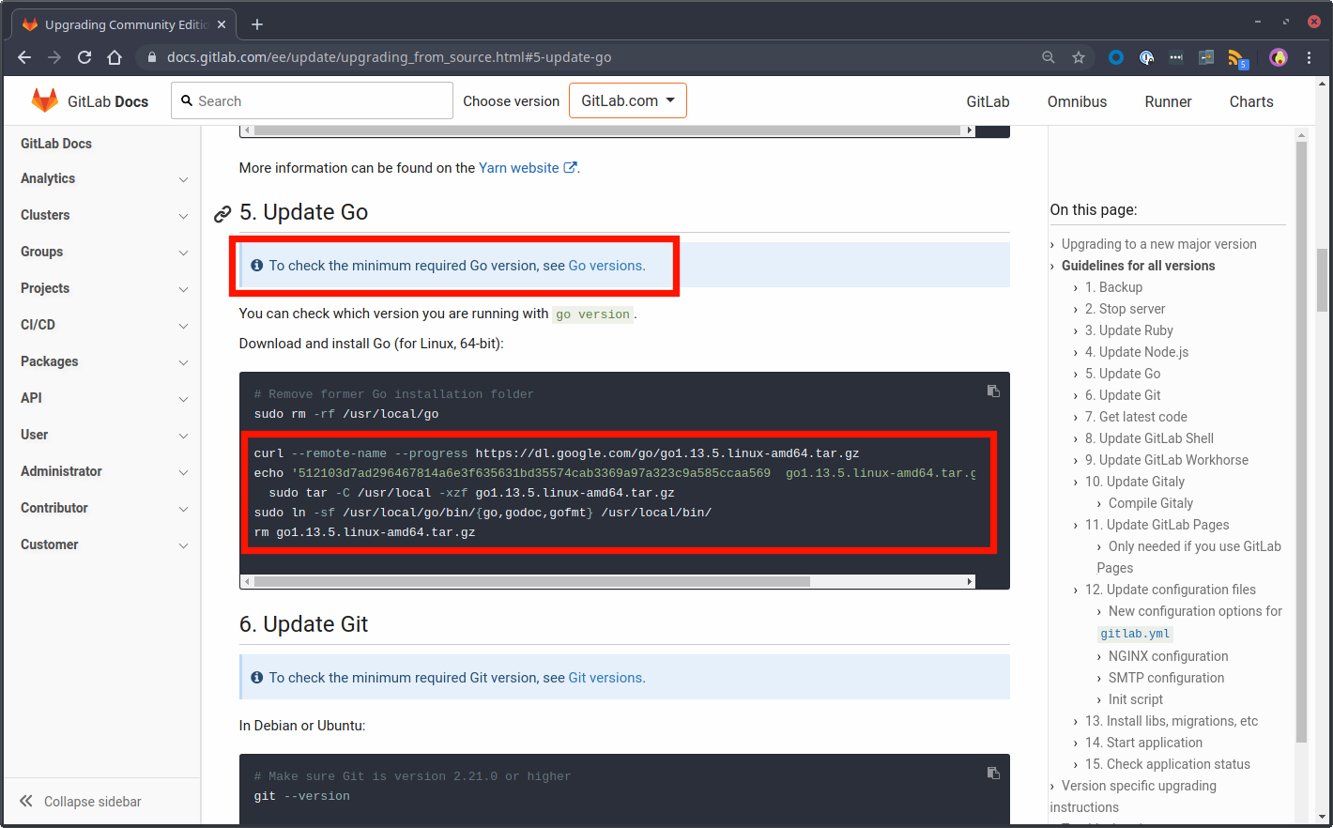The height and width of the screenshot is (828, 1333).
Task: Click the Collapse sidebar label
Action: pos(93,802)
